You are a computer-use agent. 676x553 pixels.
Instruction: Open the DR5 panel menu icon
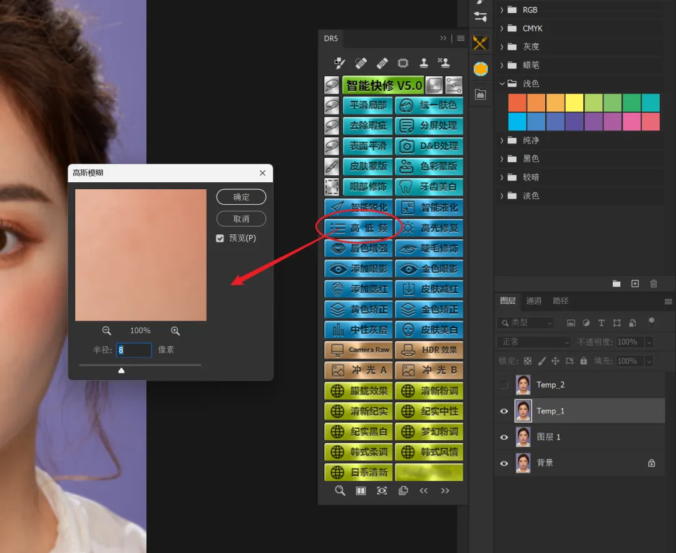pyautogui.click(x=461, y=38)
